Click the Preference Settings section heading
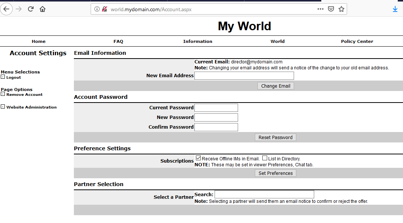 pyautogui.click(x=102, y=148)
